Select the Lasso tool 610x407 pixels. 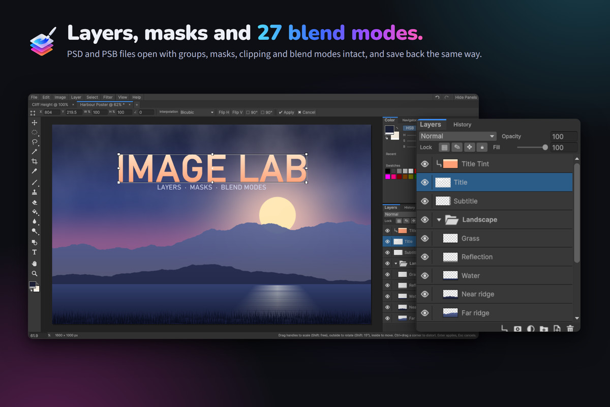point(35,142)
